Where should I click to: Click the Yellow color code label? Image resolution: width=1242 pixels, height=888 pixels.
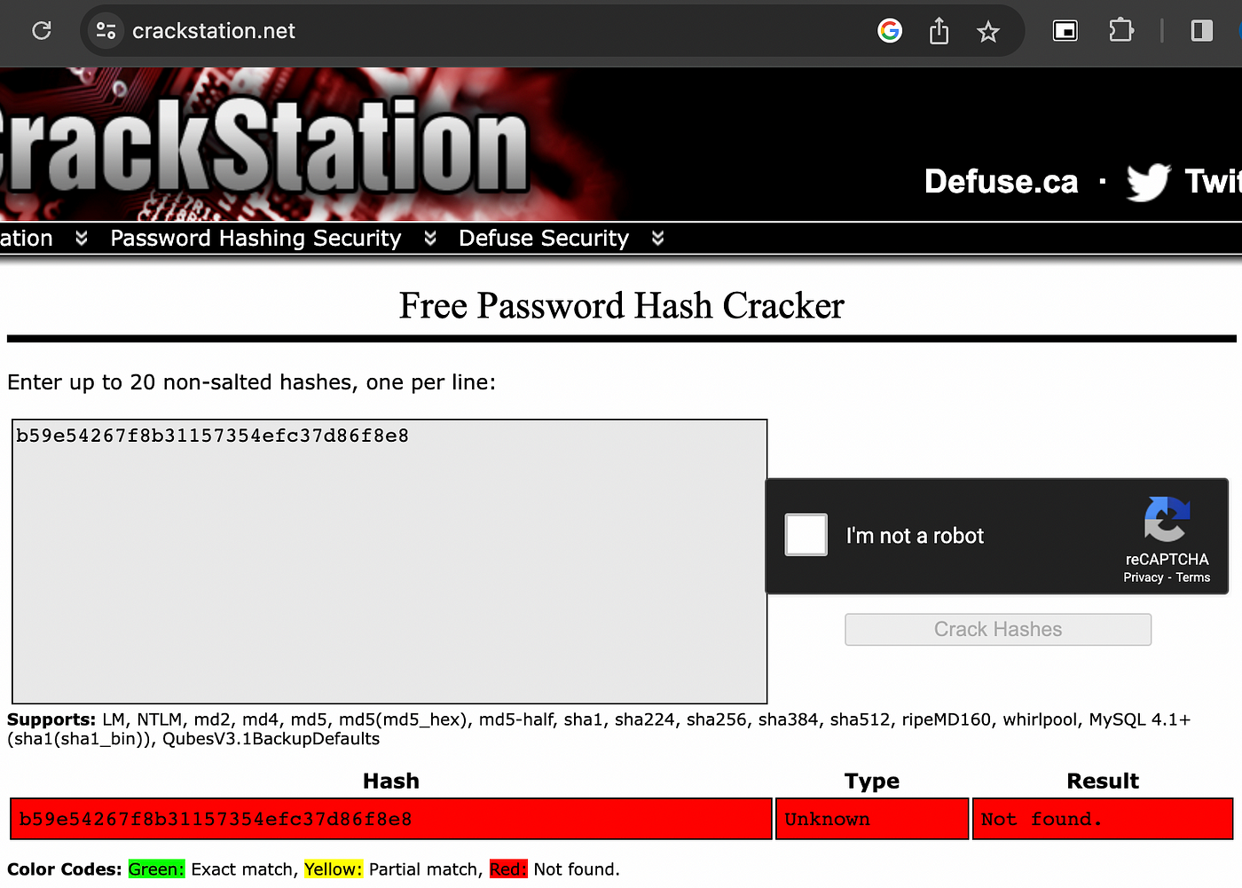(x=334, y=869)
